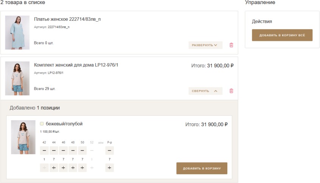
Task: Click Добавить в корзину for бежевый/голубой
Action: coord(202,168)
